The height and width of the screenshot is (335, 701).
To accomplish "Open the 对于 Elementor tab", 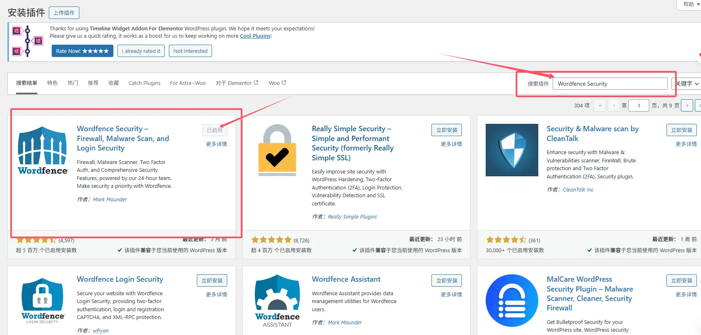I will point(237,83).
